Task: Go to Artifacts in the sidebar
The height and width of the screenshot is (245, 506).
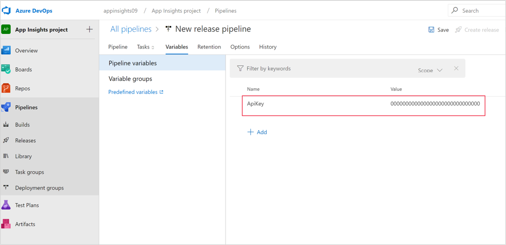Action: [x=25, y=224]
